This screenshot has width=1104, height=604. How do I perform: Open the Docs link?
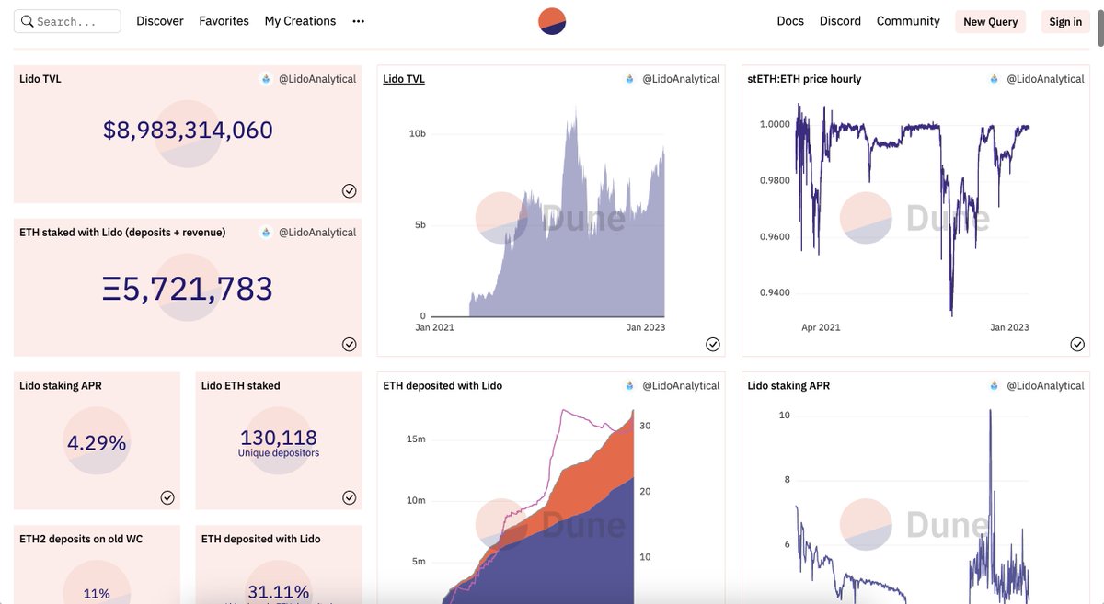click(x=790, y=21)
